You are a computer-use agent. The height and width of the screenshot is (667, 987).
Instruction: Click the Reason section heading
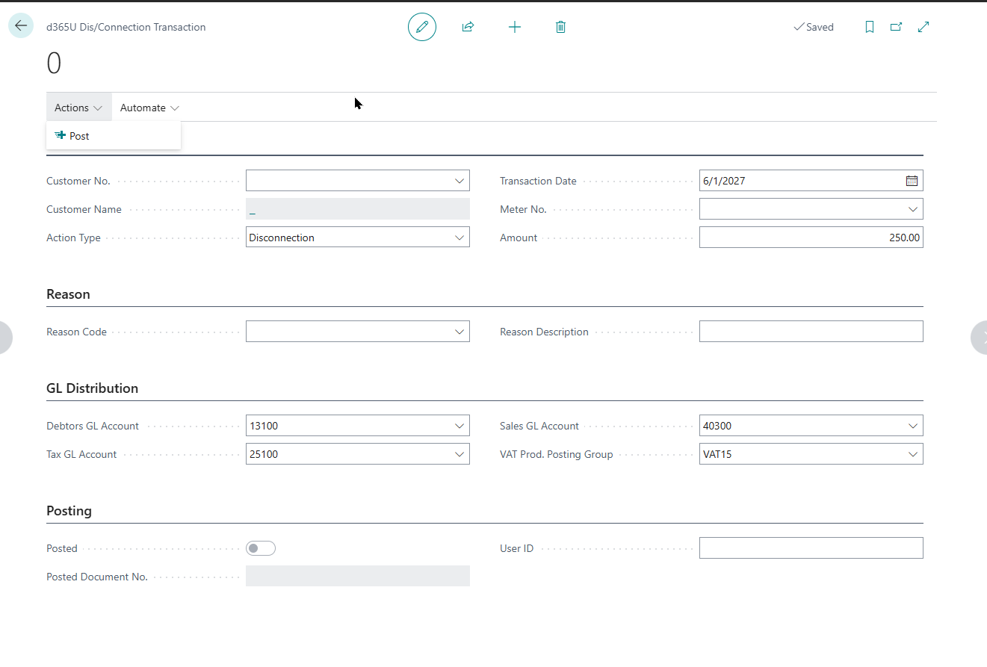click(x=68, y=294)
